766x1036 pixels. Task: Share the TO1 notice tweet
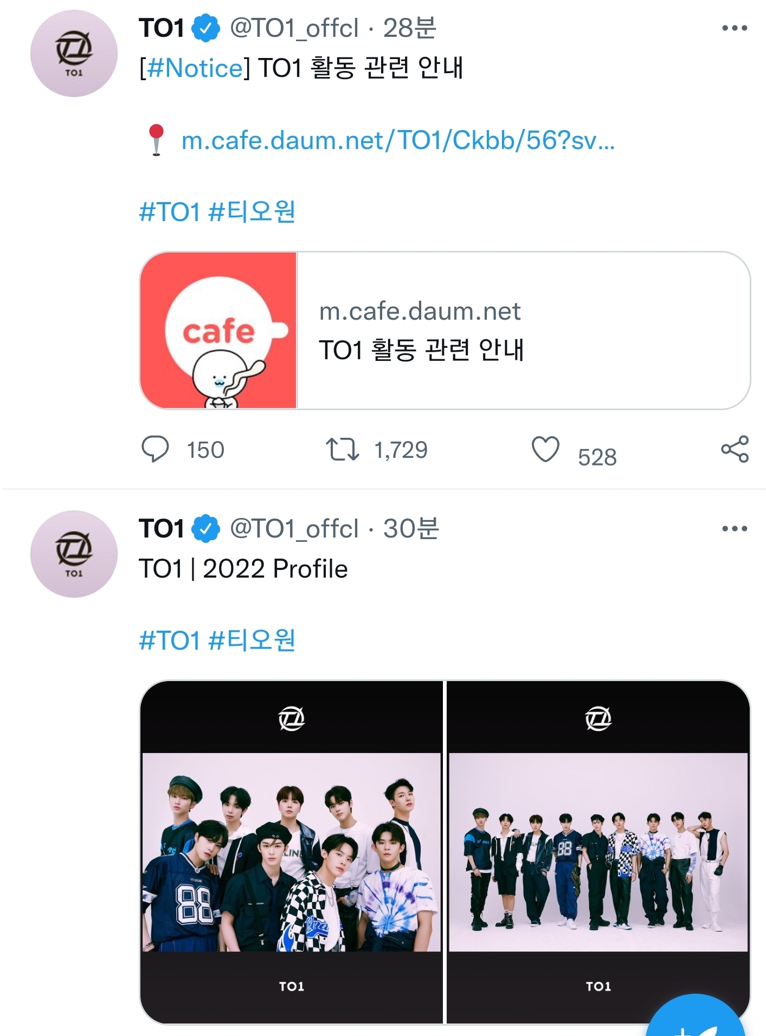735,449
